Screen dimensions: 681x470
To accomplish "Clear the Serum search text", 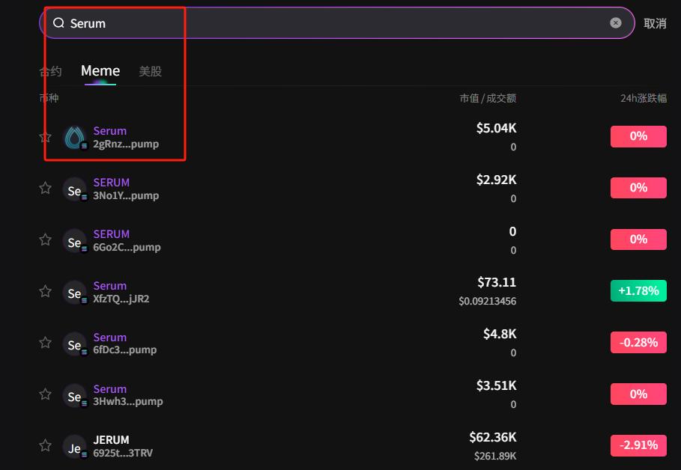I will coord(616,23).
